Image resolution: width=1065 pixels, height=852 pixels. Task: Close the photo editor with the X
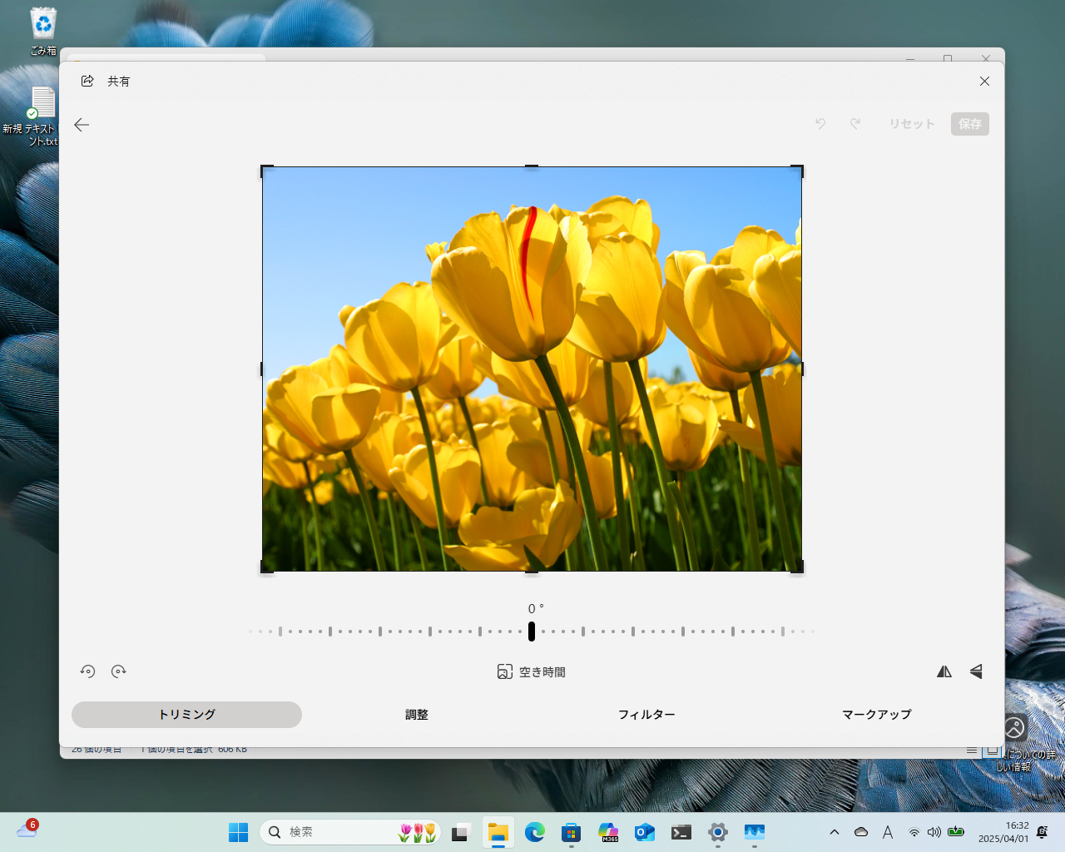pyautogui.click(x=984, y=81)
